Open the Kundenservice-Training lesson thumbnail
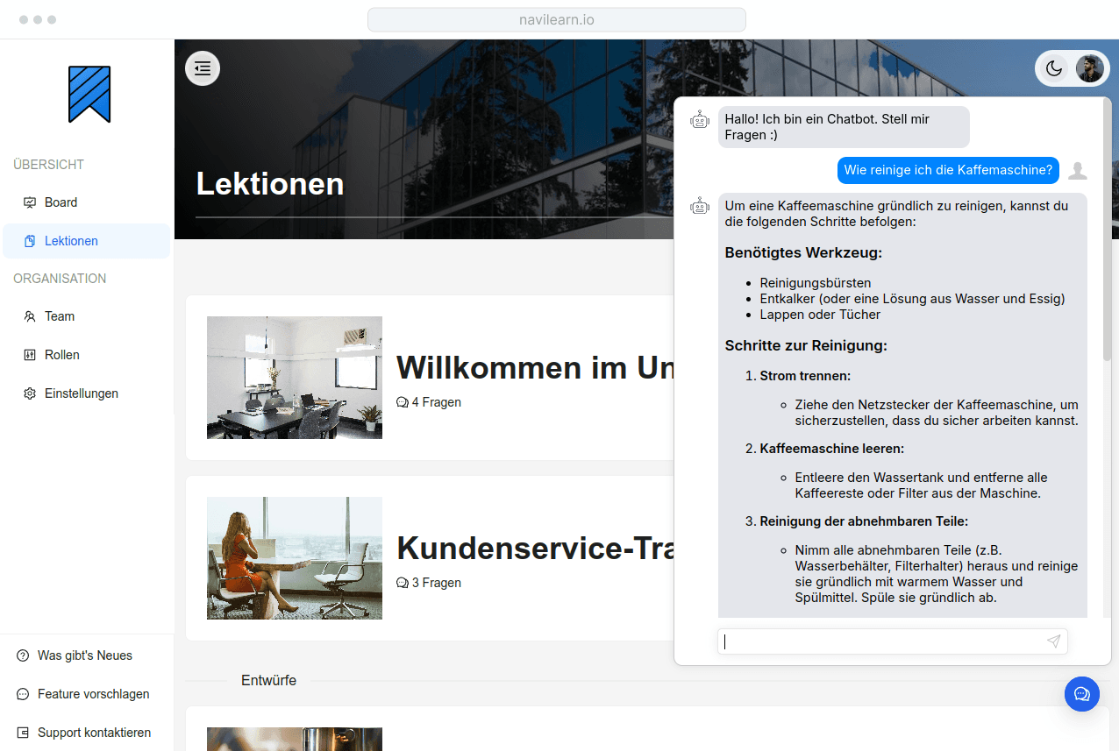This screenshot has width=1119, height=751. click(295, 558)
